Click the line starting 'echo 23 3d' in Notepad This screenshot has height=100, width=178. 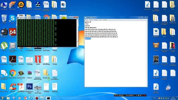[101, 31]
